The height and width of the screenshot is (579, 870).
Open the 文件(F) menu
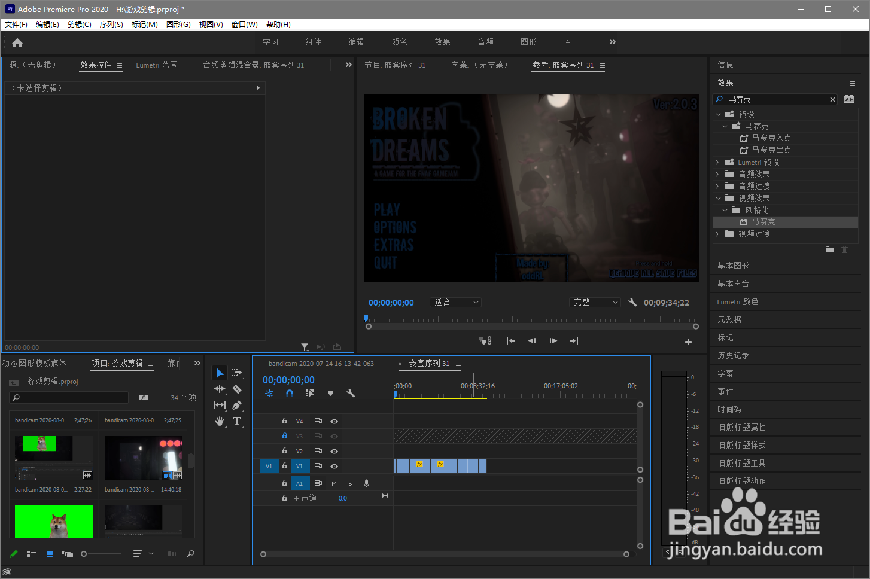(16, 25)
